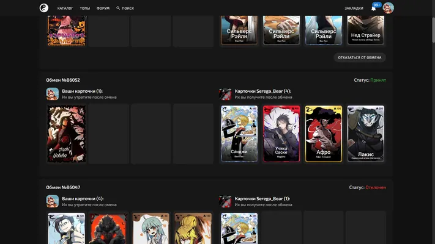Select the Учиха Саске card

click(281, 134)
